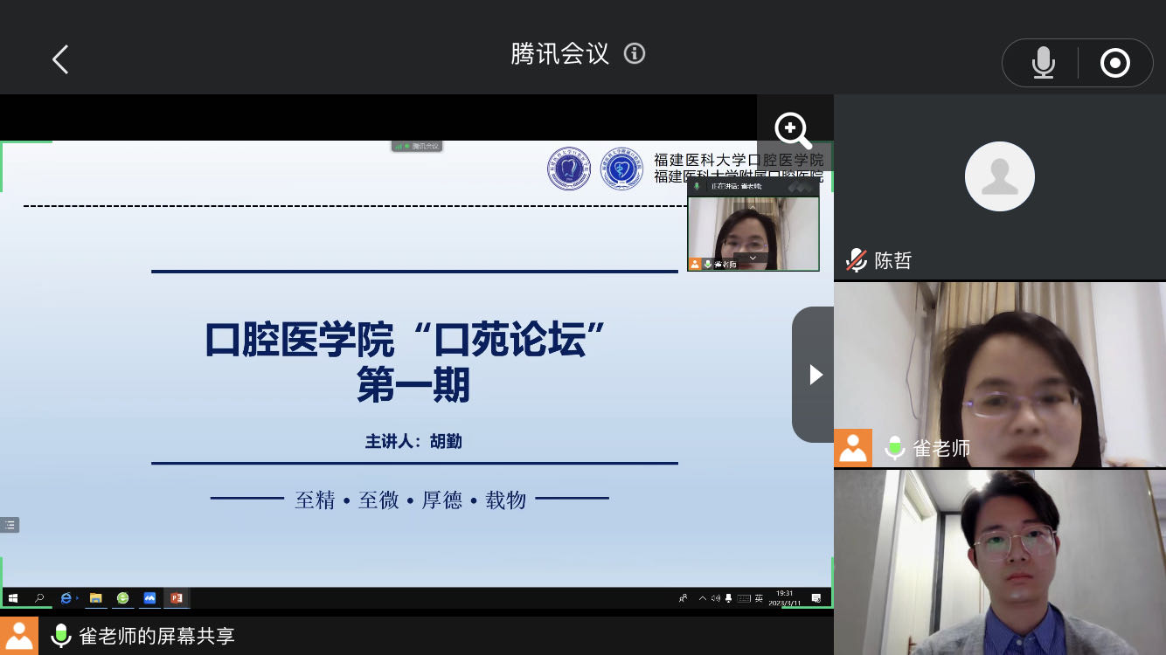Toggle the 英 input language indicator
This screenshot has height=655, width=1166.
point(759,598)
